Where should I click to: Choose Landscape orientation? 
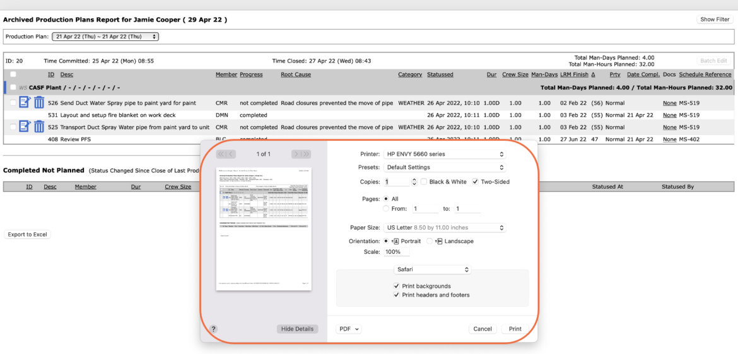click(x=430, y=241)
